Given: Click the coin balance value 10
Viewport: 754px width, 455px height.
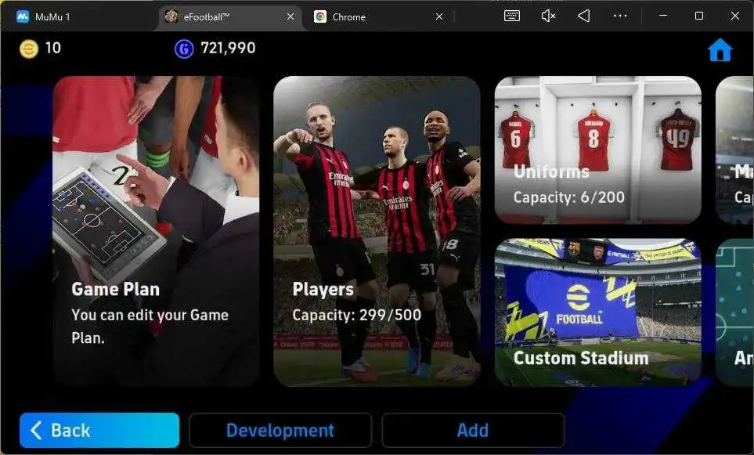Looking at the screenshot, I should click(53, 48).
